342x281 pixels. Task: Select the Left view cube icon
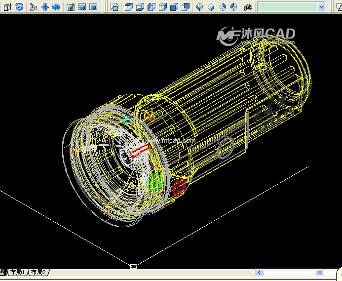[x=151, y=7]
